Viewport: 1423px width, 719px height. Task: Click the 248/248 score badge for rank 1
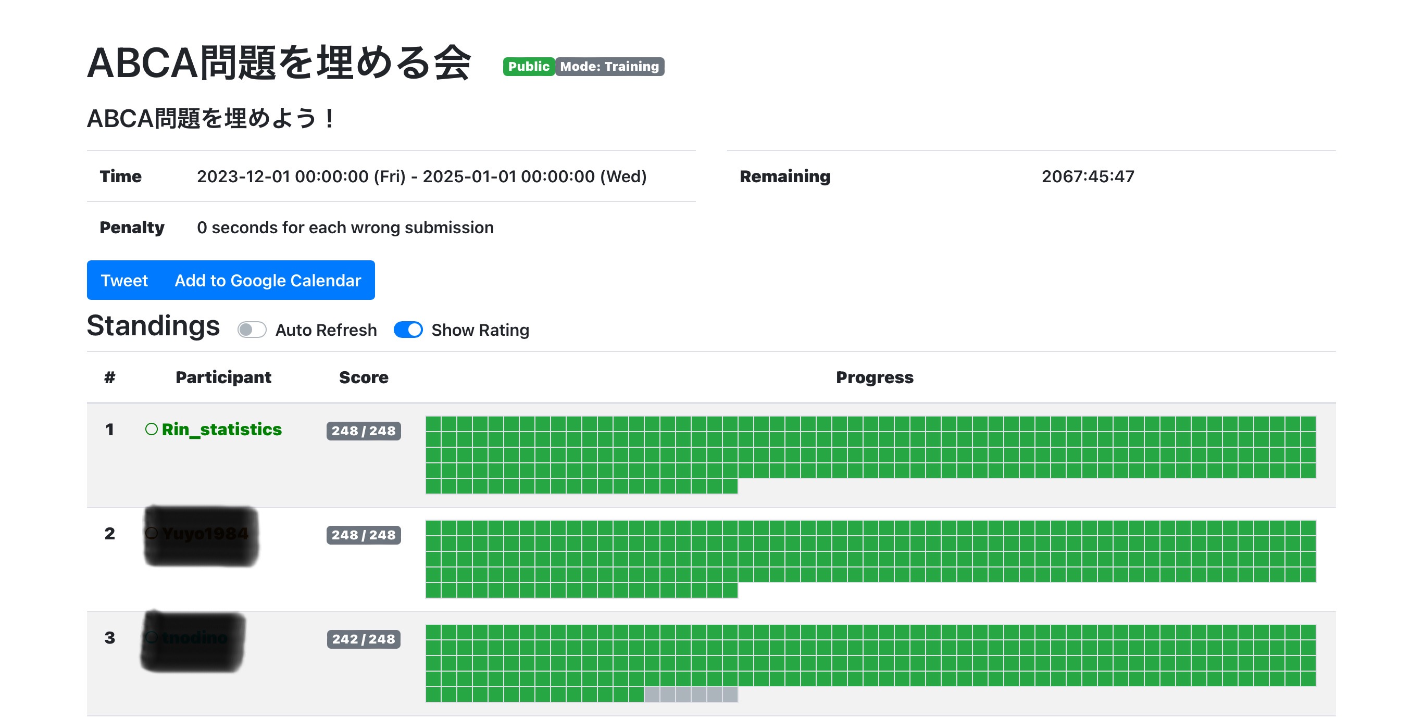tap(364, 431)
